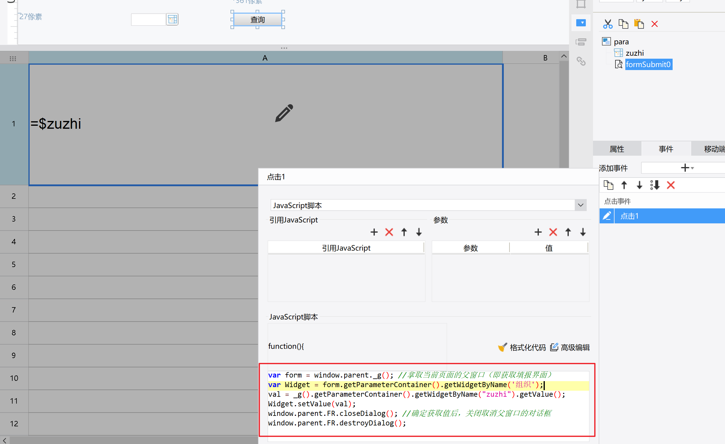725x444 pixels.
Task: Select row 5 header
Action: tap(14, 264)
